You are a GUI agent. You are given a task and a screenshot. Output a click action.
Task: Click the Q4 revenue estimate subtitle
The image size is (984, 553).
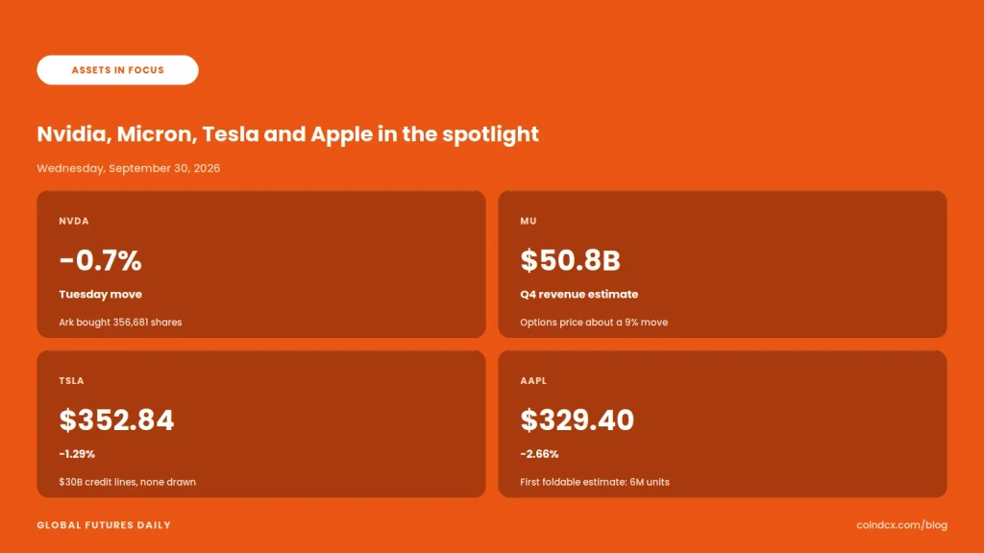pyautogui.click(x=578, y=294)
